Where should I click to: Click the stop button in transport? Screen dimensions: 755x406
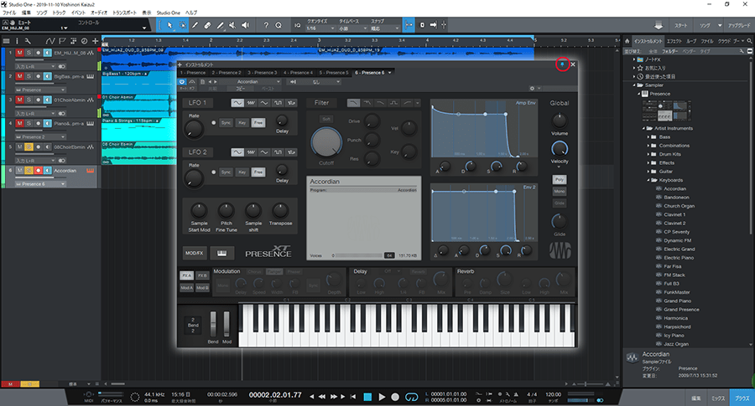367,397
